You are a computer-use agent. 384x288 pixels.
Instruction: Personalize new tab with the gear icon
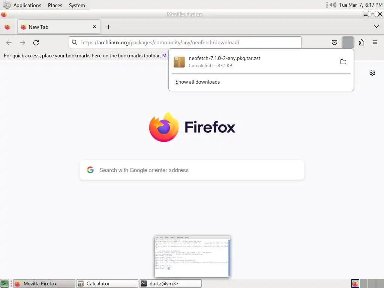coord(372,73)
